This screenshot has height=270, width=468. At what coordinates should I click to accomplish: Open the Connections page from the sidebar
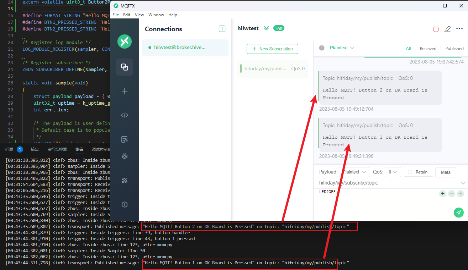pos(125,67)
